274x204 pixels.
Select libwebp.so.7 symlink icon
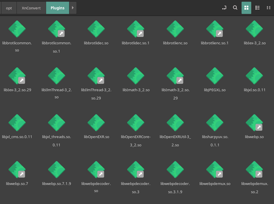17,170
